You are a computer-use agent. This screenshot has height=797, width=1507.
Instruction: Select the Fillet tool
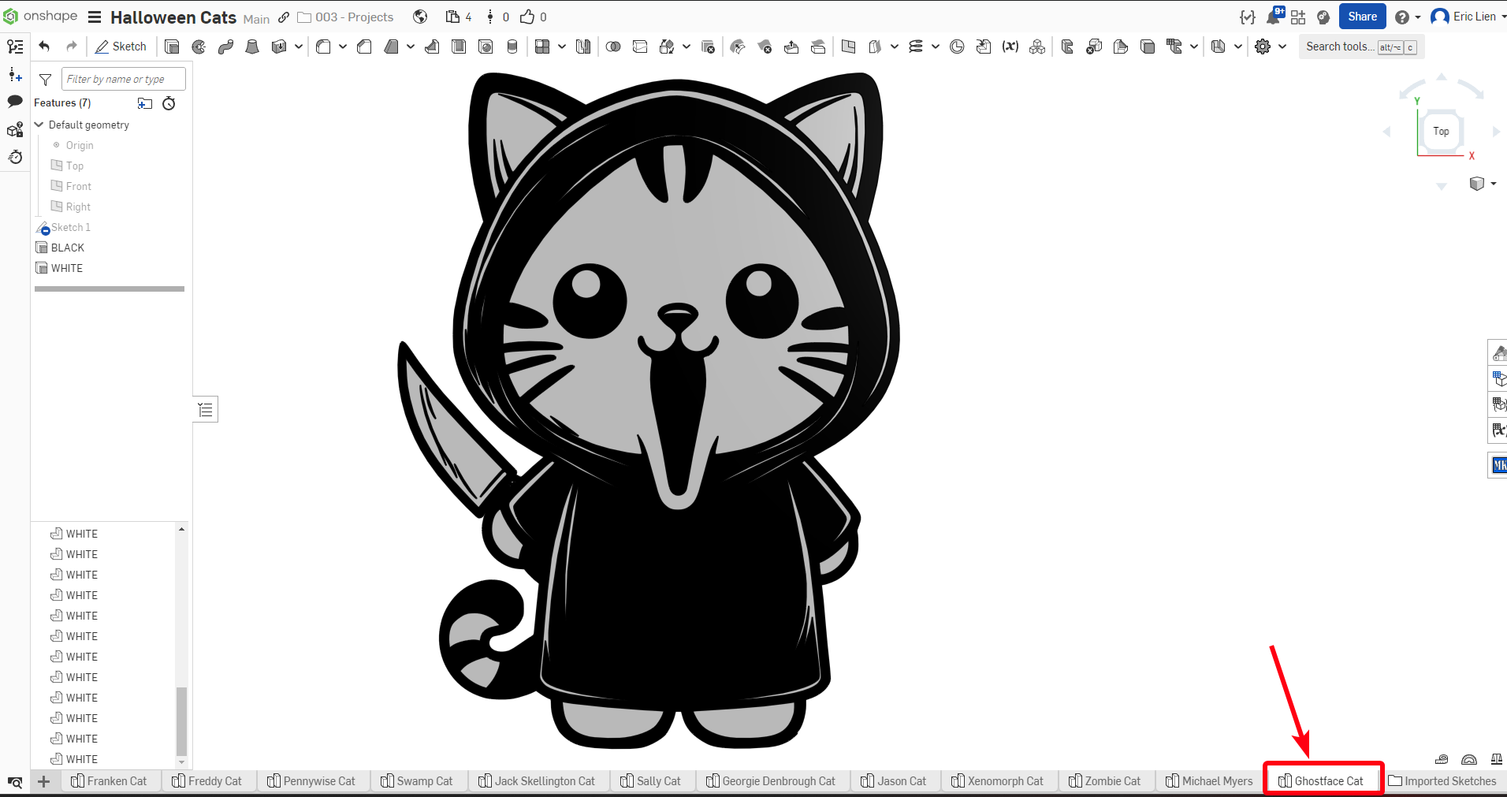point(323,47)
